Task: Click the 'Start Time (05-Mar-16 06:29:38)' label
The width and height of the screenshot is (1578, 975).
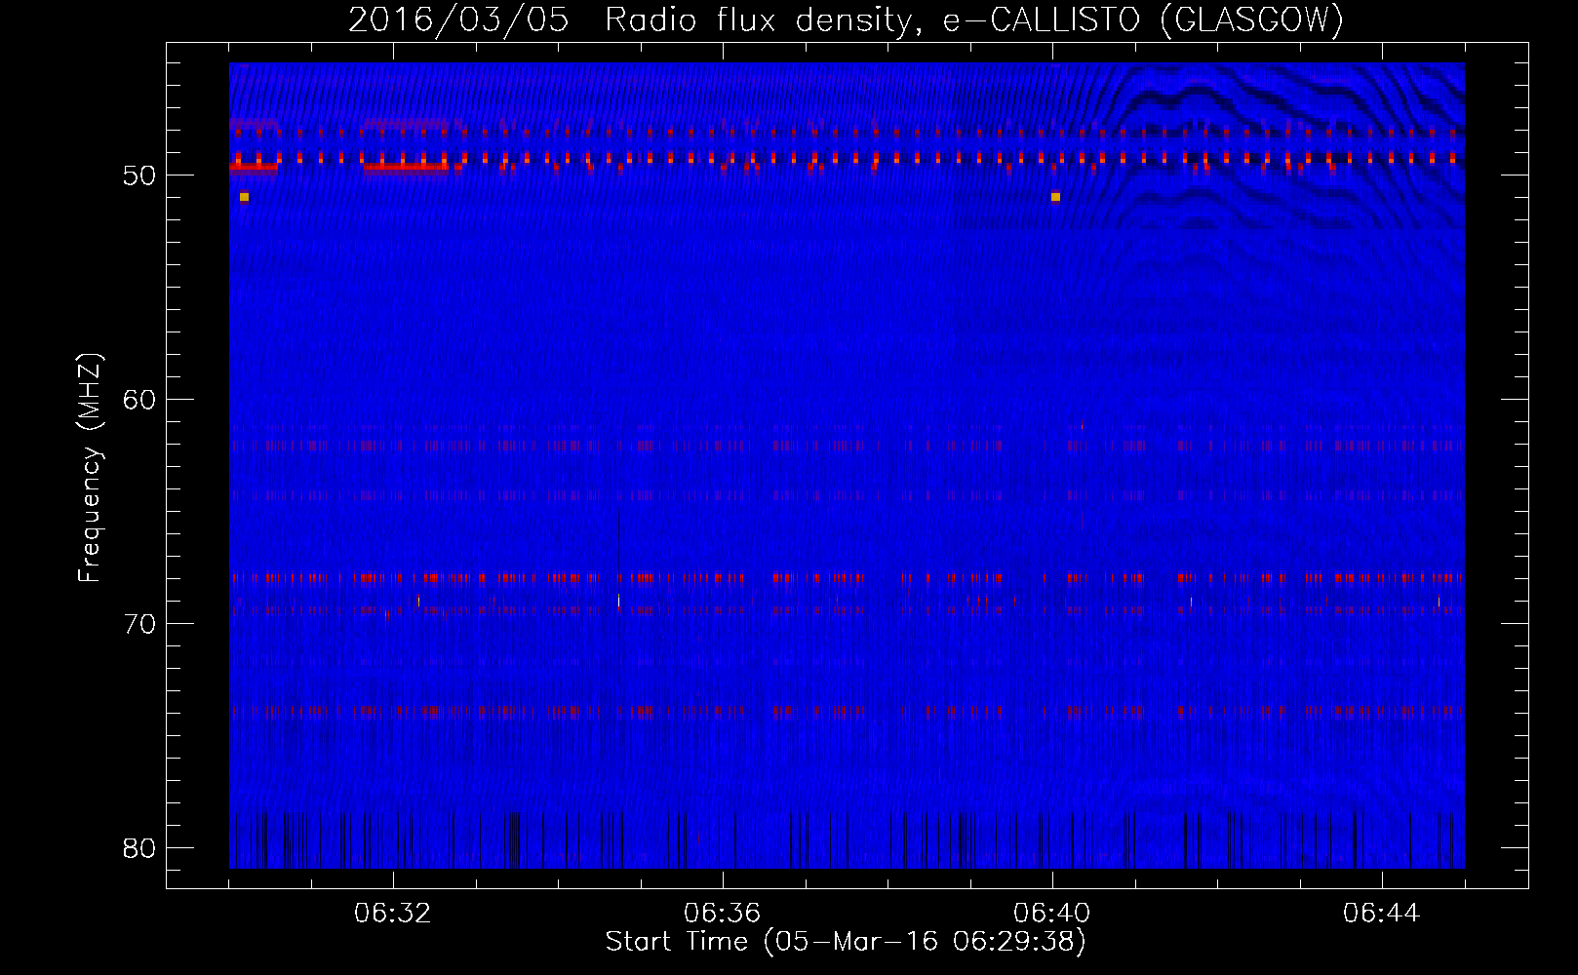Action: [x=846, y=942]
